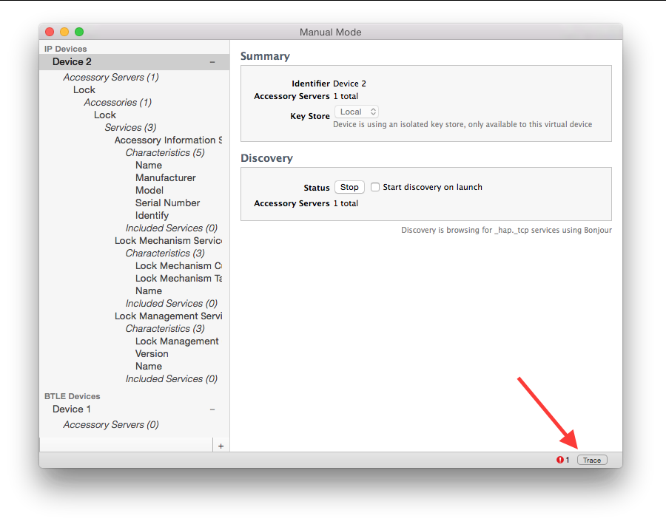Select Lock Mechanism Service row
This screenshot has width=666, height=527.
click(x=168, y=241)
